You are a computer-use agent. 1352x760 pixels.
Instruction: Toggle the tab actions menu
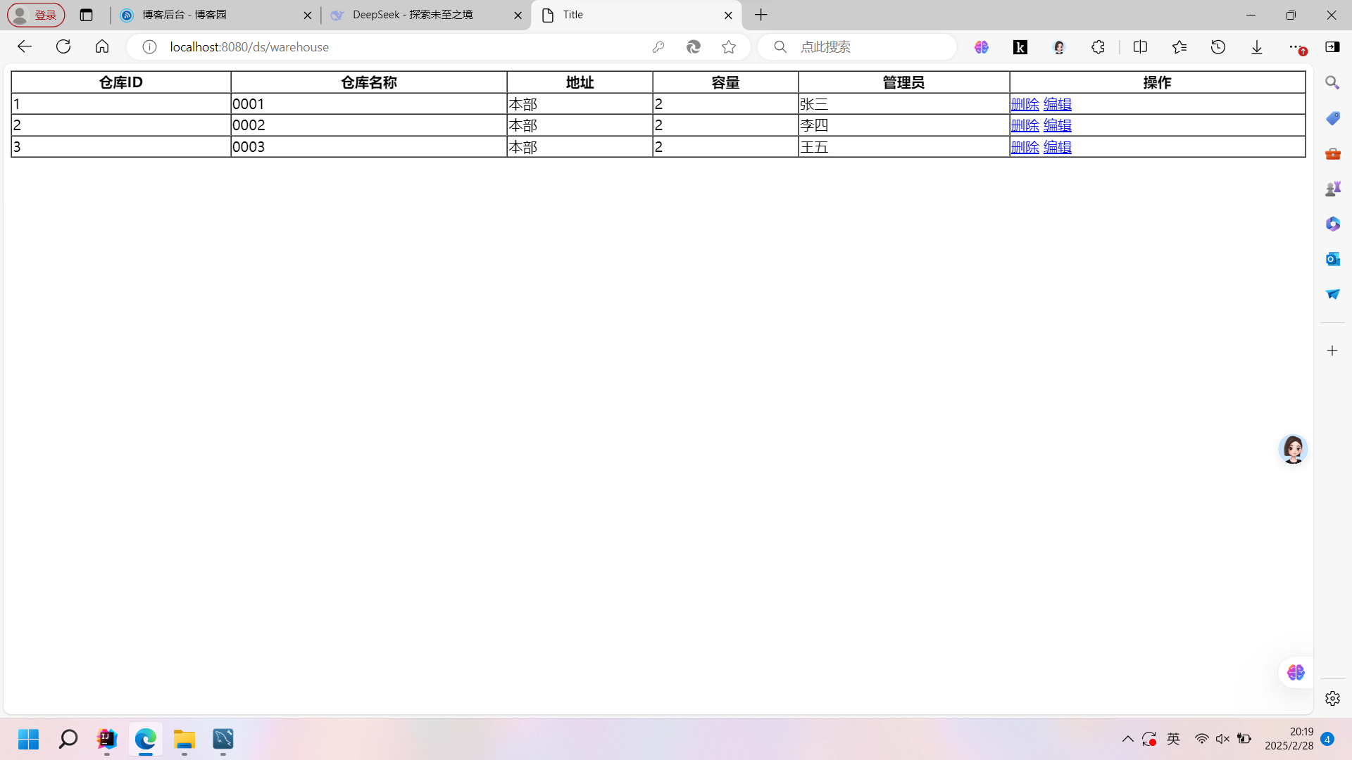(x=87, y=15)
